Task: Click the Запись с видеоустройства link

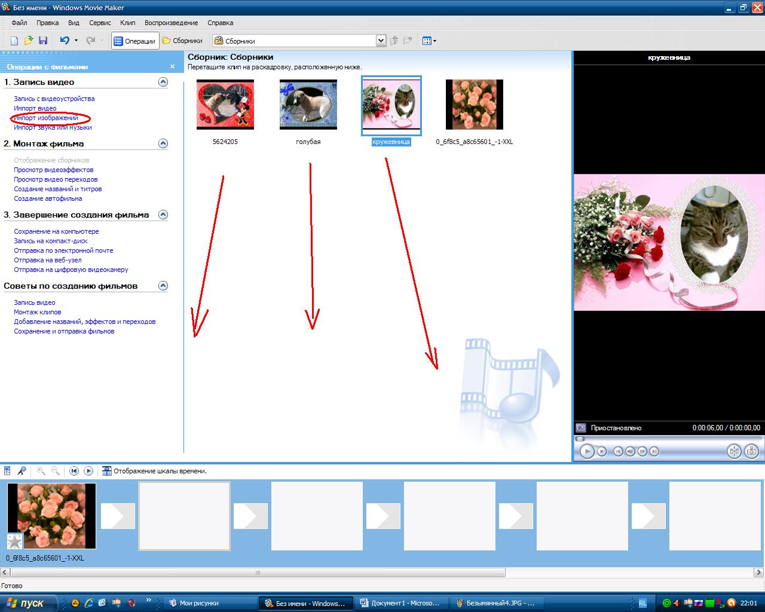Action: [54, 99]
